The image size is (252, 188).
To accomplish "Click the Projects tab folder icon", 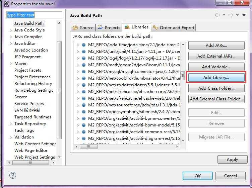I will (100, 27).
